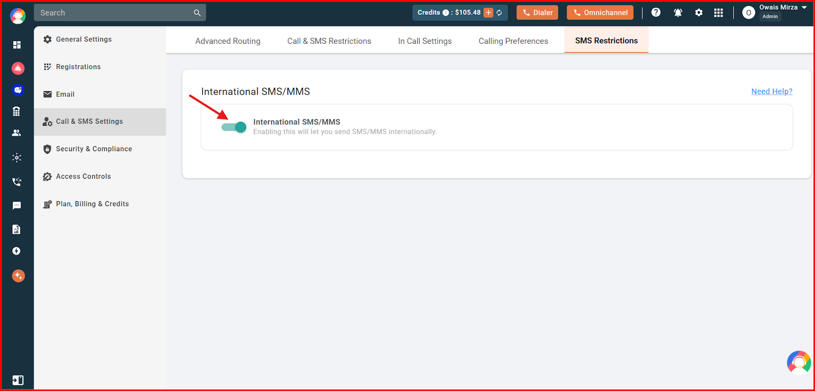The height and width of the screenshot is (391, 815).
Task: Open the Dialer button
Action: point(537,13)
